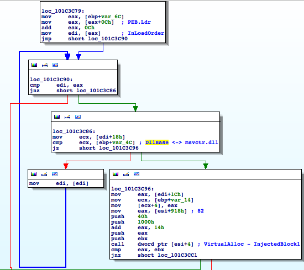Image resolution: width=304 pixels, height=270 pixels.
Task: Click the VirtualAlloc - InjectedBlock1 comment
Action: click(x=252, y=244)
